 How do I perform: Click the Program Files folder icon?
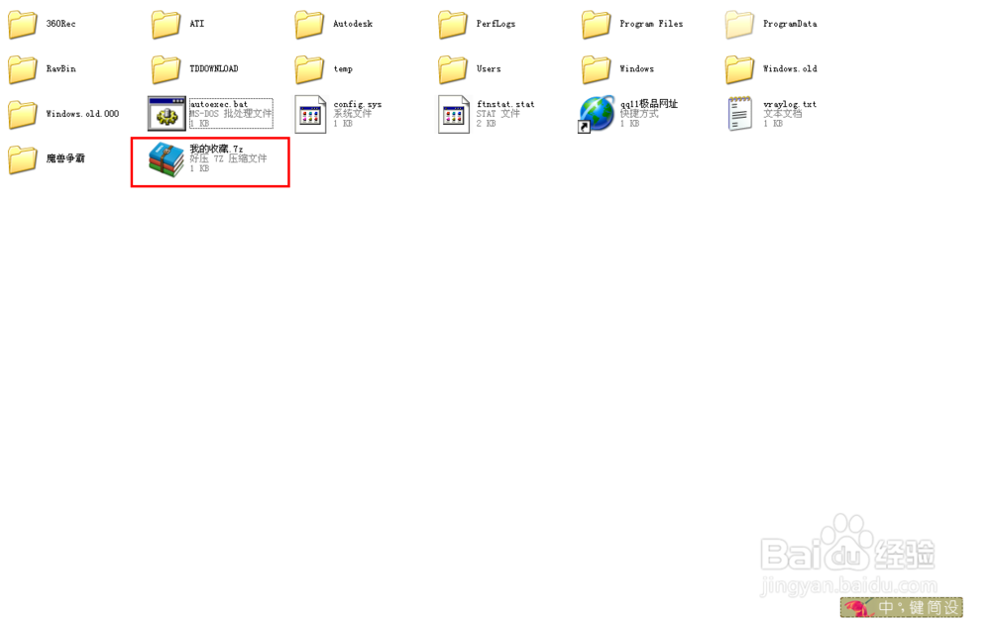597,24
